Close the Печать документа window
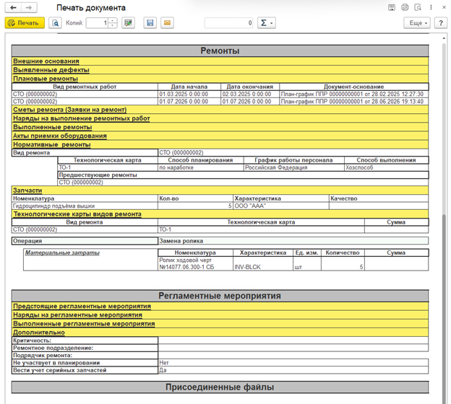 (444, 7)
